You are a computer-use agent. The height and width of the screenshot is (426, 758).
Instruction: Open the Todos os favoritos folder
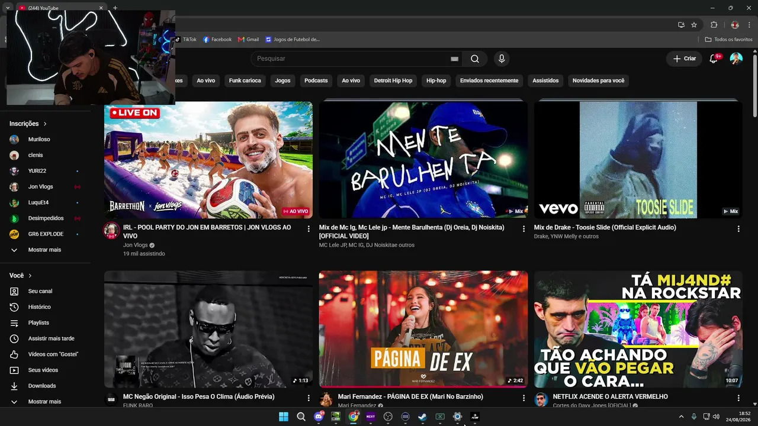pos(729,40)
